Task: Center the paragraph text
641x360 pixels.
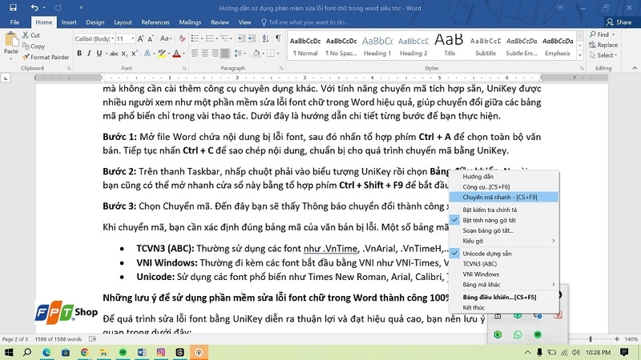Action: pos(205,54)
